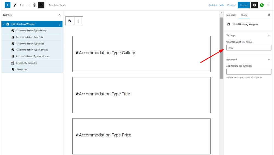Collapse the Hotel Booking Wrapper tree item
Viewport: 274px width, 155px height.
[x=4, y=24]
